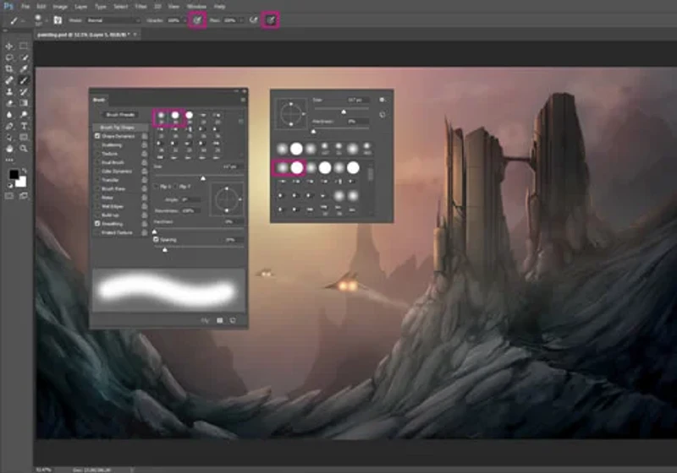Screen dimensions: 677x473
Task: Select the Brush tool in the toolbox
Action: pyautogui.click(x=24, y=80)
